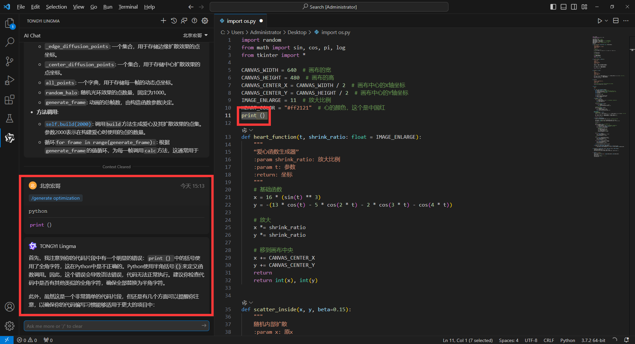
Task: Open Run and Debug view
Action: point(10,80)
